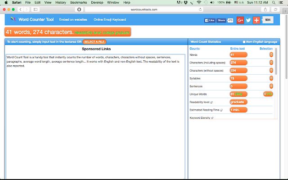Click the Wi-Fi status icon
Image resolution: width=288 pixels, height=180 pixels.
tap(199, 2)
